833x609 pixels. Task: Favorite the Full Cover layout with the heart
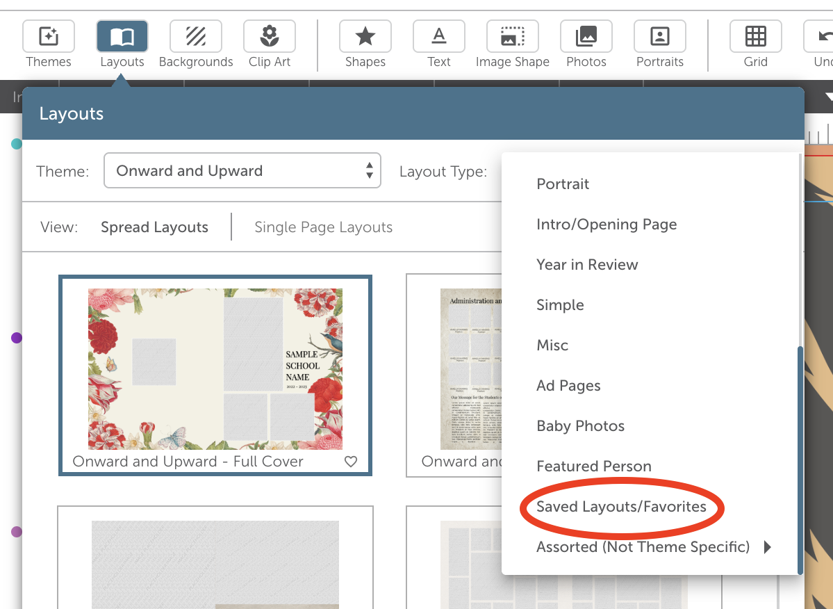(x=351, y=461)
